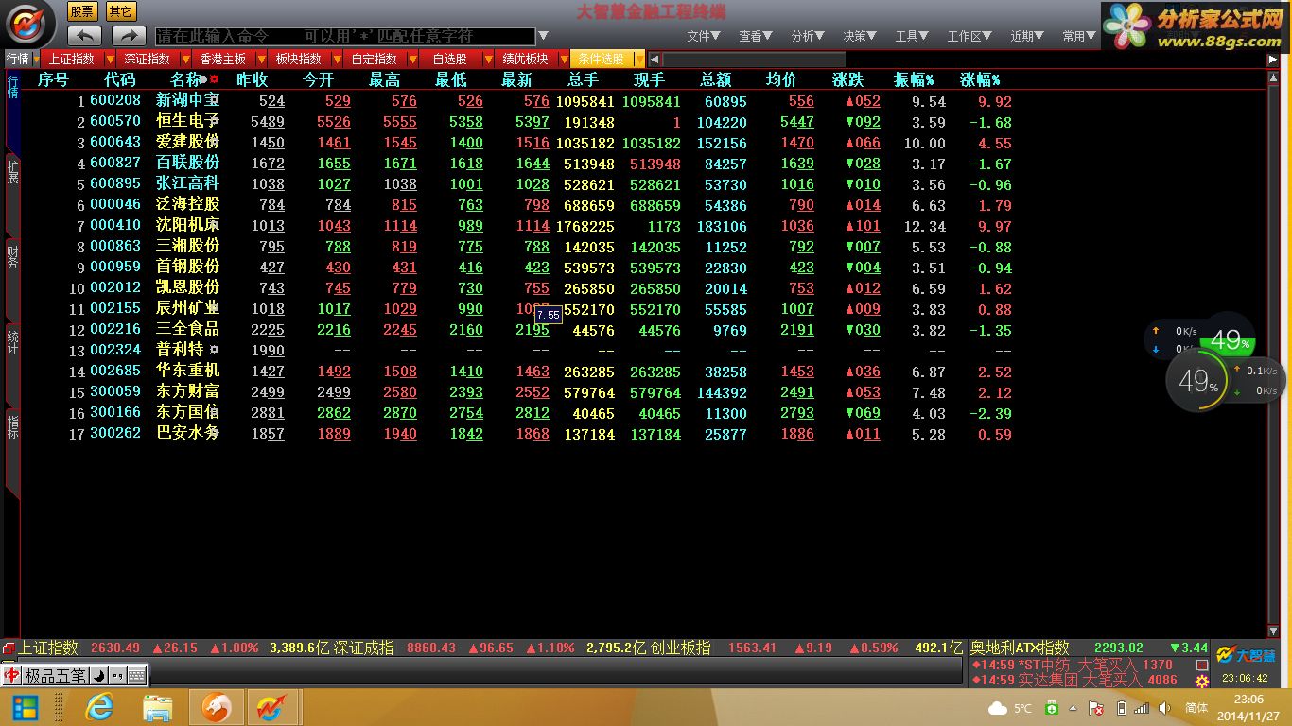
Task: Switch to the 自定指数 tab
Action: (375, 59)
